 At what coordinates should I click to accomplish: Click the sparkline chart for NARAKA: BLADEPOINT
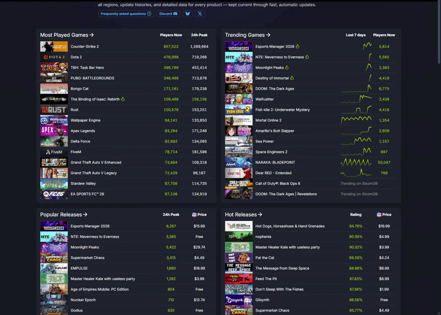pyautogui.click(x=356, y=162)
